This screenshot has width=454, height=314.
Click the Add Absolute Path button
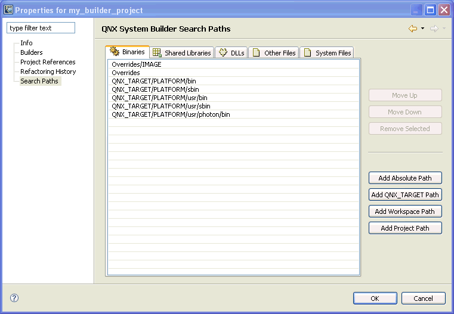click(405, 178)
